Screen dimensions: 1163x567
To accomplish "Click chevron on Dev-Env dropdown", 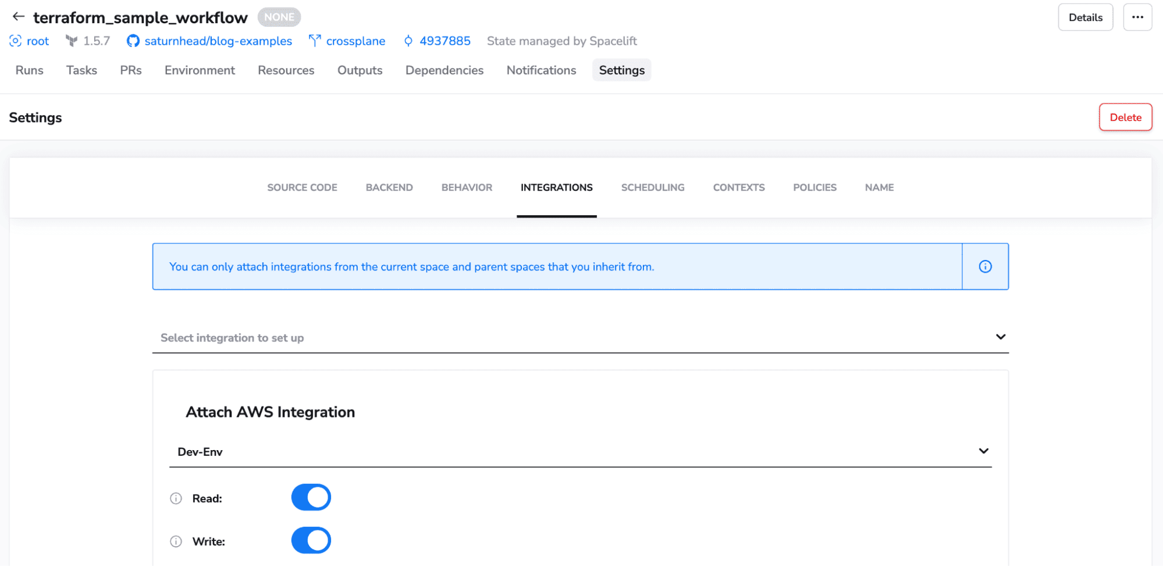I will pos(983,451).
